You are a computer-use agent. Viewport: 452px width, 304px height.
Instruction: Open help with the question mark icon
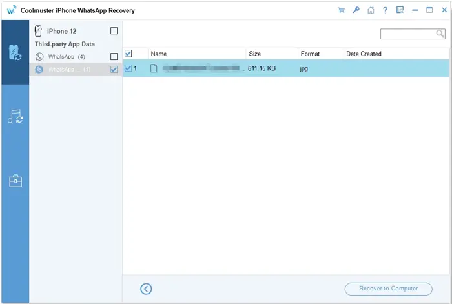[x=385, y=10]
